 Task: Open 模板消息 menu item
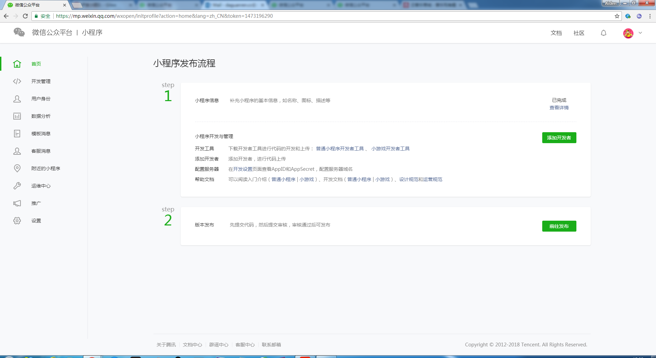pos(41,134)
